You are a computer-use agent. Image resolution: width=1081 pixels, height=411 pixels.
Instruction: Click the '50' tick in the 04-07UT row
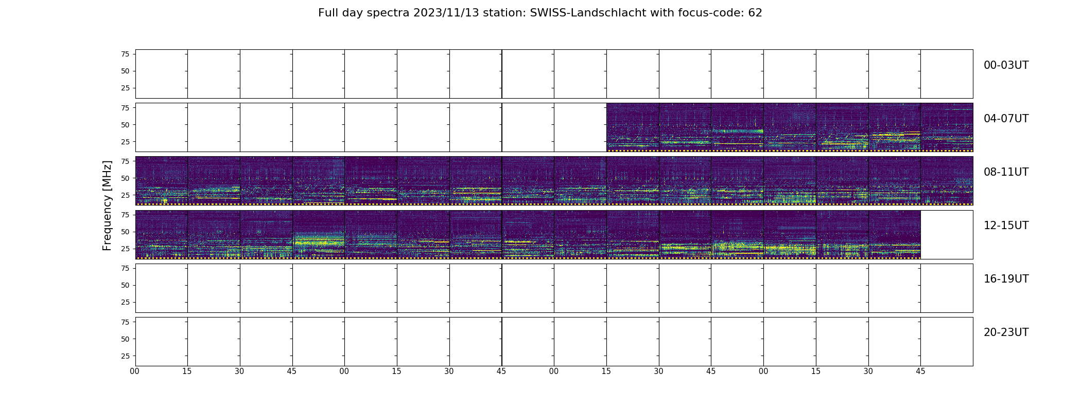tap(125, 124)
